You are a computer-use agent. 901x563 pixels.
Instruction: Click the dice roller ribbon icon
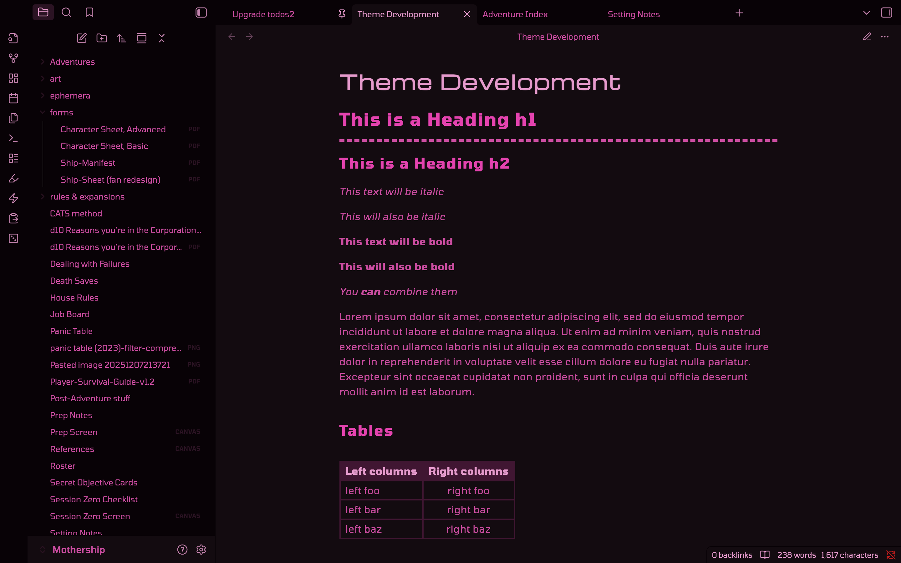click(x=13, y=238)
